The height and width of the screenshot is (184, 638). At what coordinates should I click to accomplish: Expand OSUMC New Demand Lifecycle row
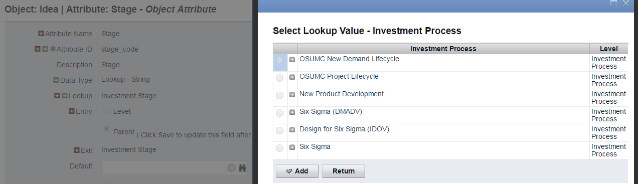click(x=292, y=60)
